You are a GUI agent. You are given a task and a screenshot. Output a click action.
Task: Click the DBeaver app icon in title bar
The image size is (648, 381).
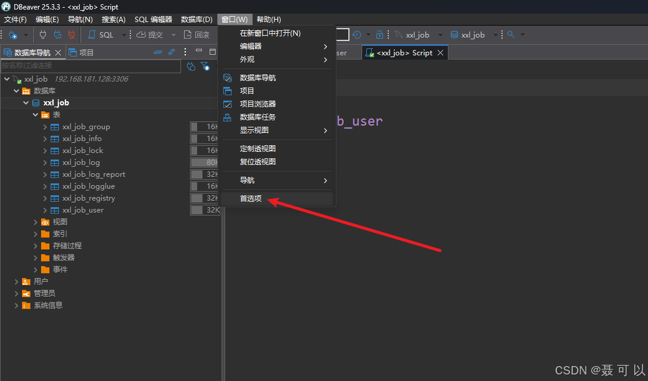pos(6,7)
